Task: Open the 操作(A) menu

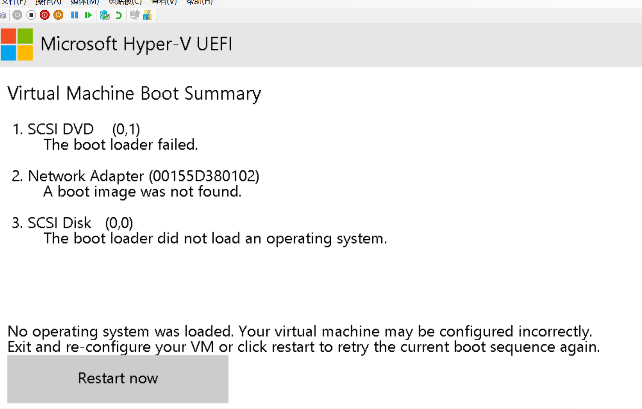Action: coord(48,2)
